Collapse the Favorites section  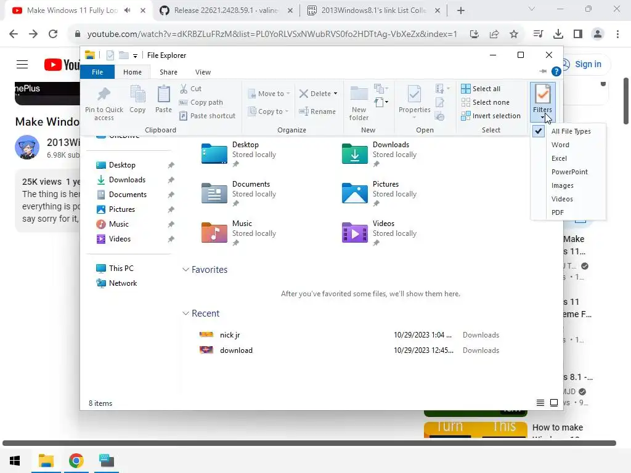(x=186, y=270)
